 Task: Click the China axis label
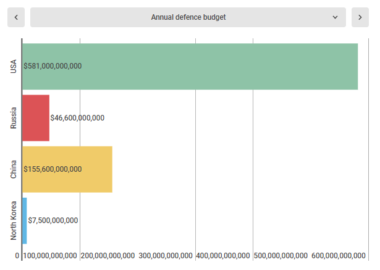click(x=14, y=169)
